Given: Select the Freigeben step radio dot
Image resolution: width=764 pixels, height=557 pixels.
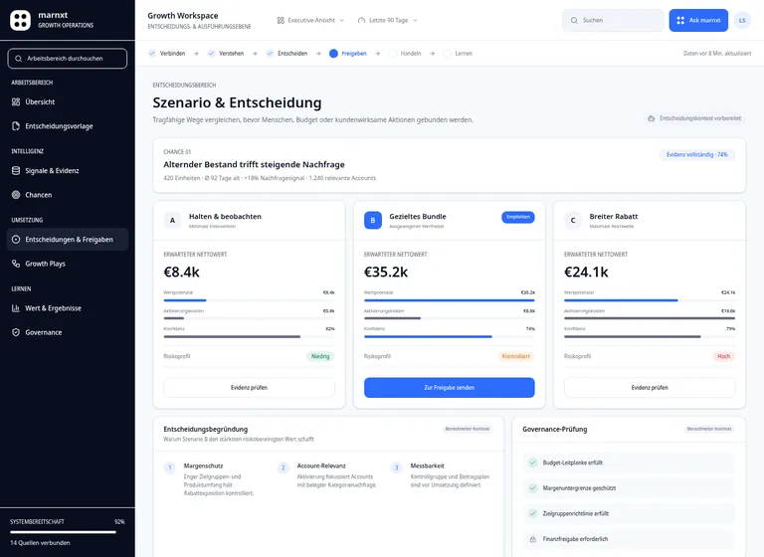Looking at the screenshot, I should (x=333, y=54).
